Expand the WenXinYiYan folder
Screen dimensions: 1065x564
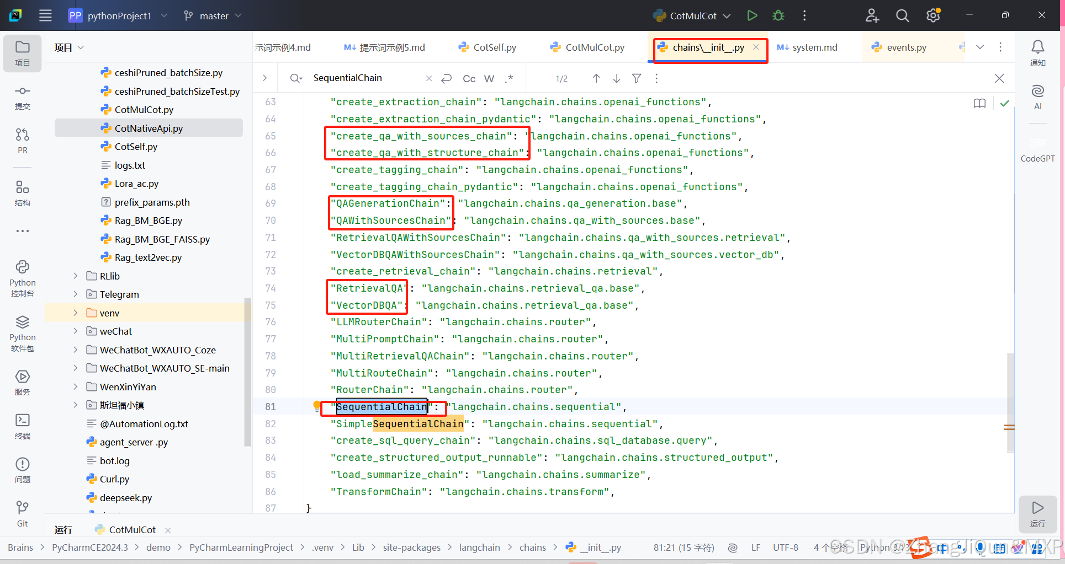pyautogui.click(x=76, y=387)
